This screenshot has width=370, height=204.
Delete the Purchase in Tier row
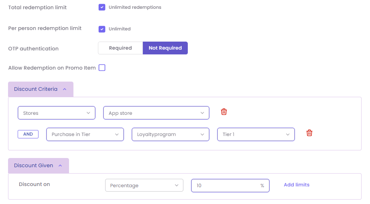click(309, 133)
